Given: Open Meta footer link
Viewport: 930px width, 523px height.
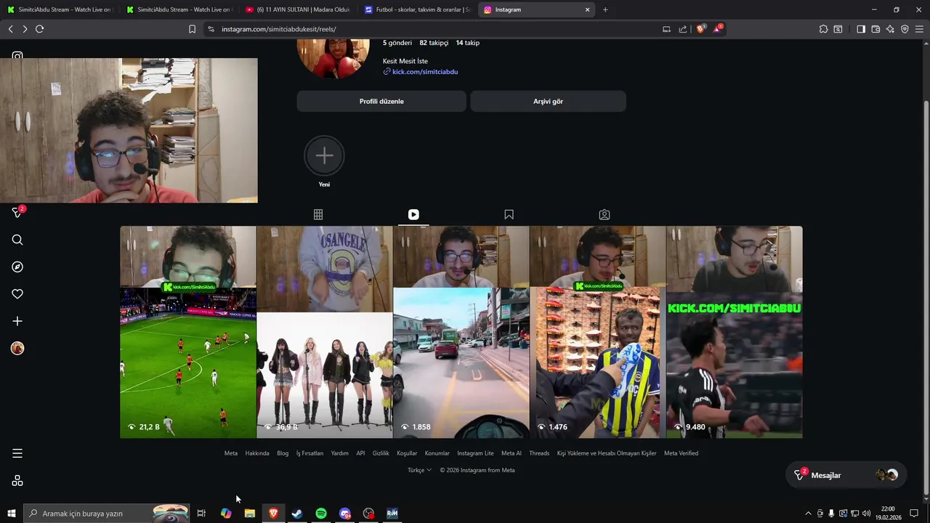Looking at the screenshot, I should [x=231, y=453].
